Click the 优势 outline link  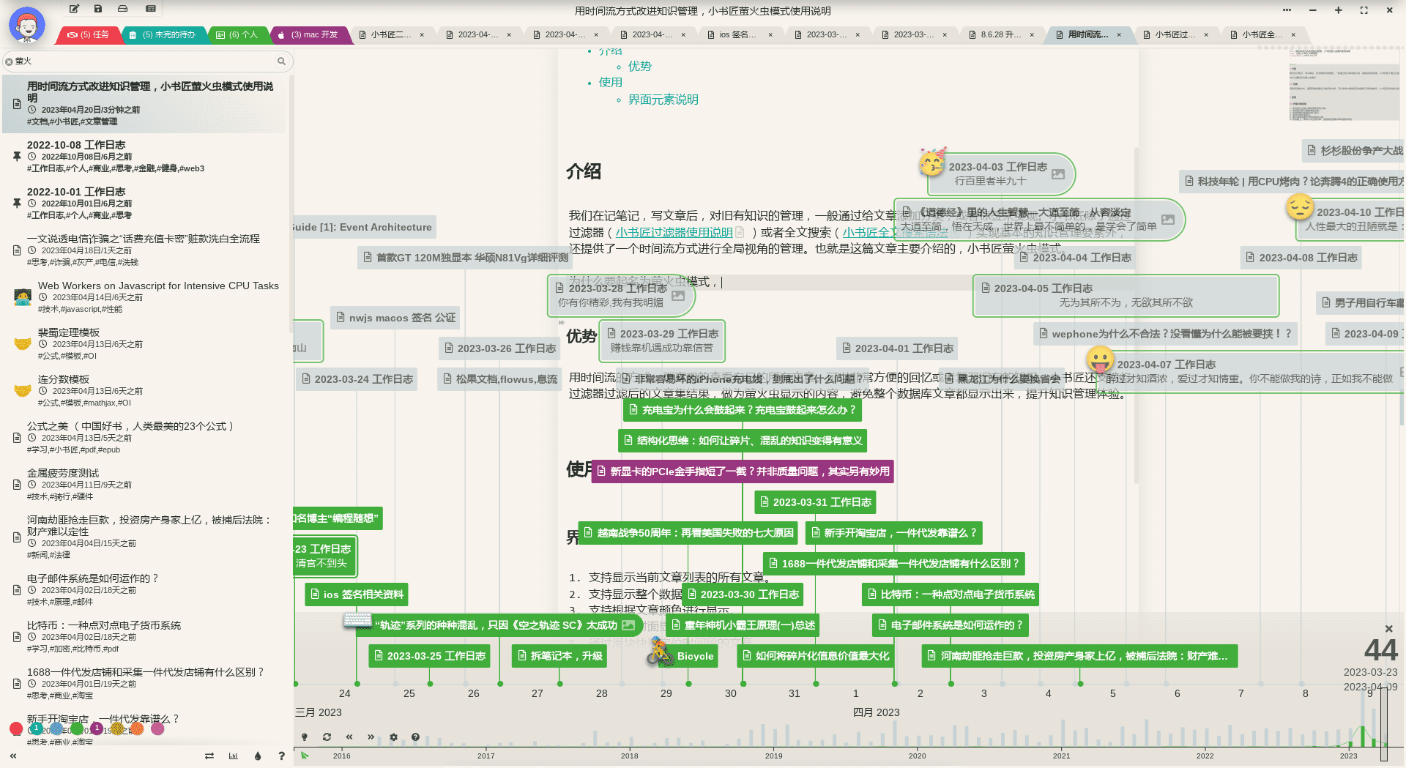639,66
